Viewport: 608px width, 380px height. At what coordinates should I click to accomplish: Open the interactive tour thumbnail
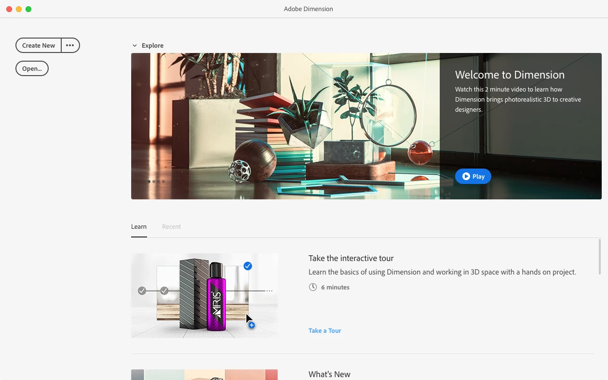coord(204,296)
